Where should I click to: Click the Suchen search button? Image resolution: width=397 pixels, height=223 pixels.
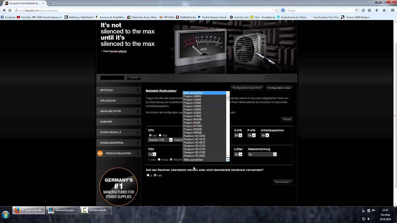(134, 77)
